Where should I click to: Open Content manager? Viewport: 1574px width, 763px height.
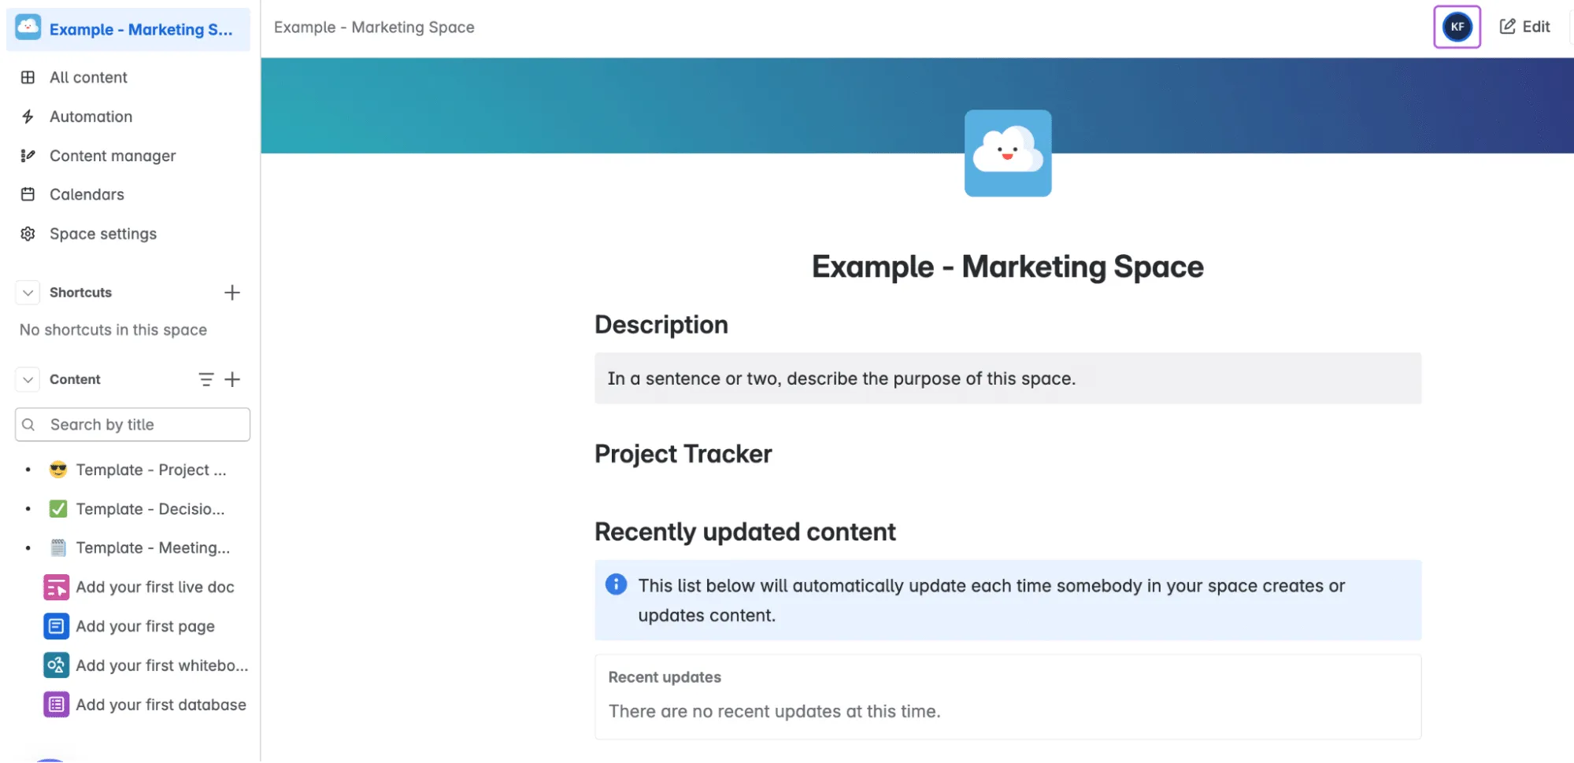click(x=113, y=156)
